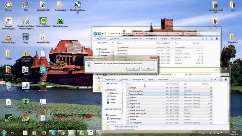The width and height of the screenshot is (242, 136).
Task: Cancel deletion with the Nie button
Action: tap(148, 69)
